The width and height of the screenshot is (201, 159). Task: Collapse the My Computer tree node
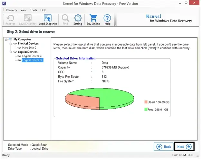click(6, 40)
